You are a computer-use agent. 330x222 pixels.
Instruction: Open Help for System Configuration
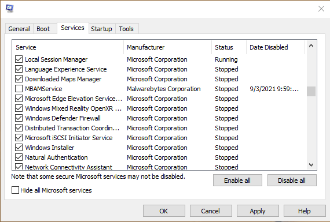pyautogui.click(x=305, y=211)
